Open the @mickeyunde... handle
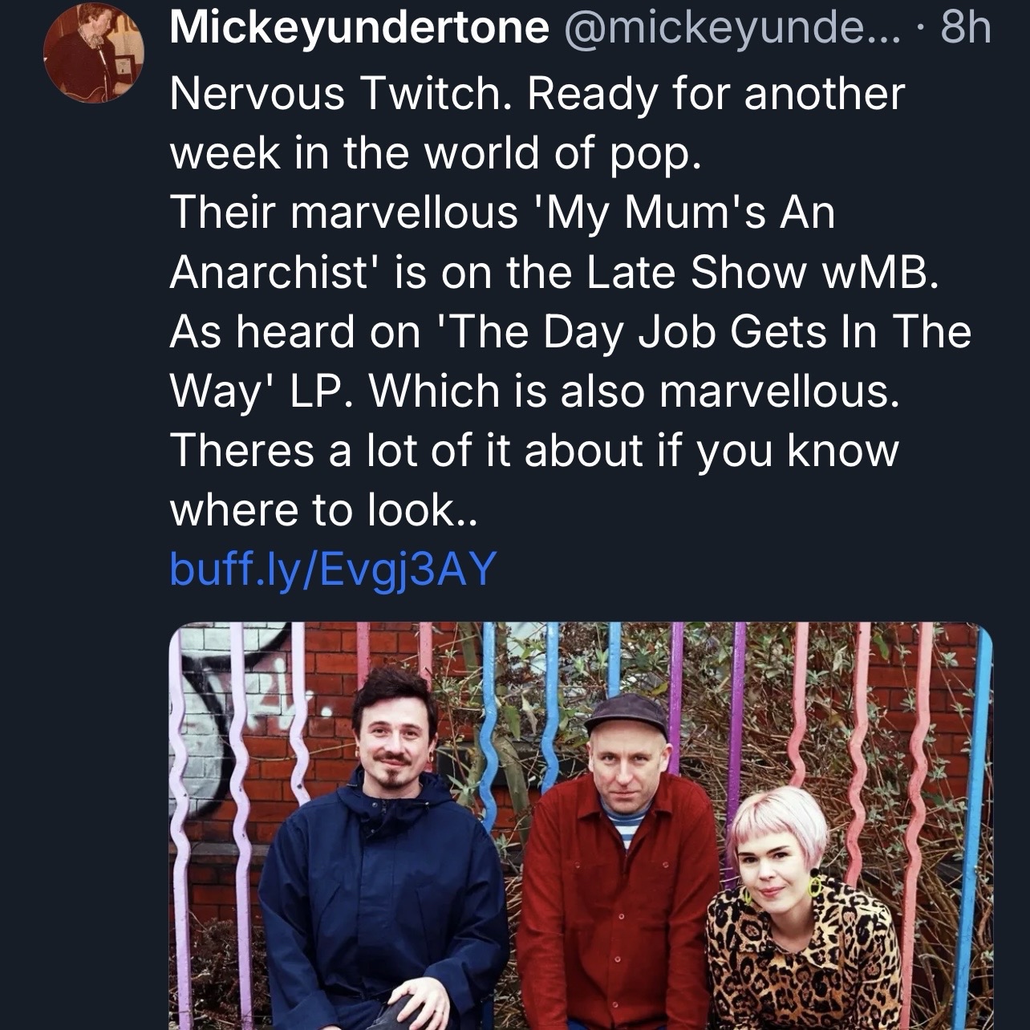 coord(734,29)
